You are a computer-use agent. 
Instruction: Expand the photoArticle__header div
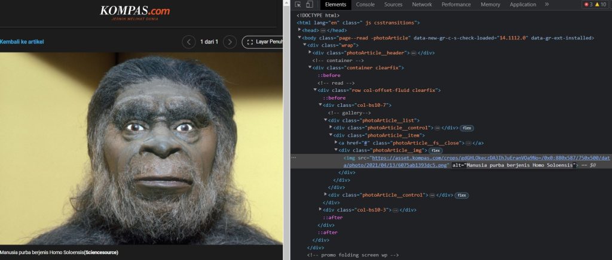[x=310, y=52]
